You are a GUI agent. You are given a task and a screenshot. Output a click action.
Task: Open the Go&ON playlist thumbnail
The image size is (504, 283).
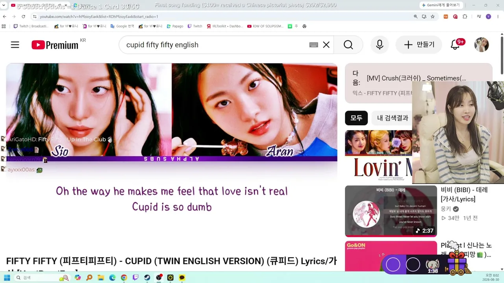point(391,256)
